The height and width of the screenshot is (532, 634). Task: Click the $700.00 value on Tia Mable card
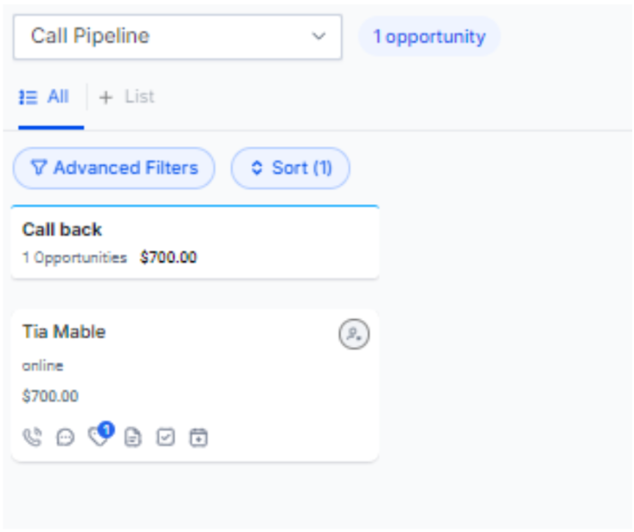click(50, 396)
